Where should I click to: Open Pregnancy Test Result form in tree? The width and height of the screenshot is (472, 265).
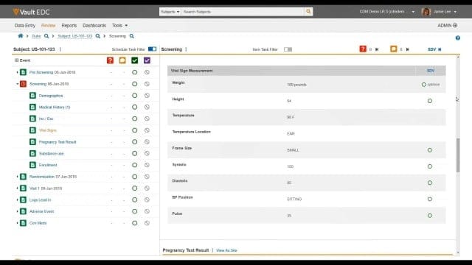[58, 142]
